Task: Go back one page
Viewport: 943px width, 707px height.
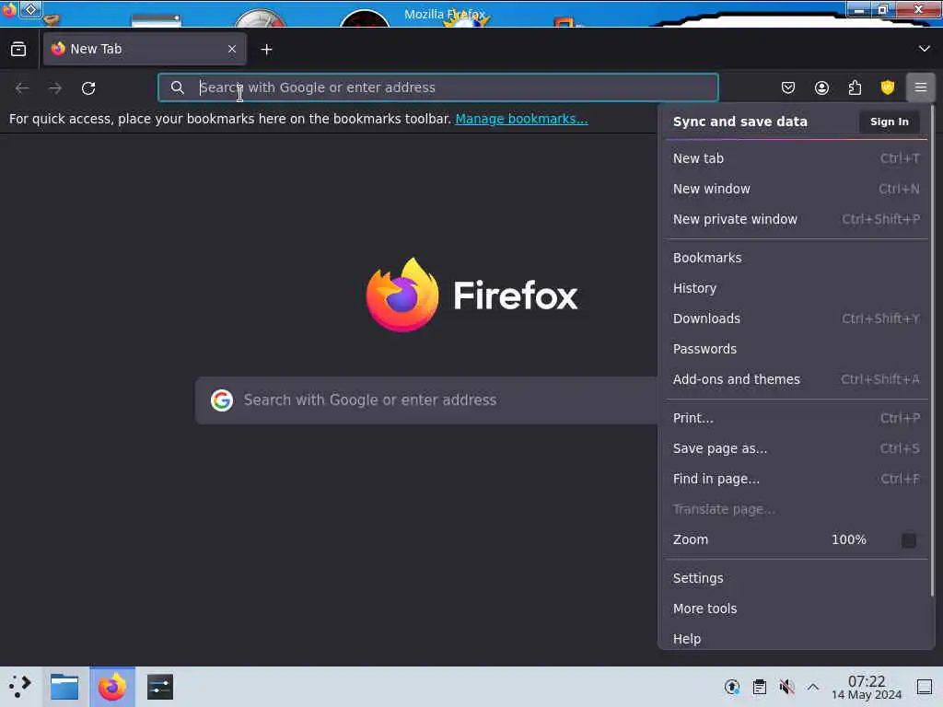Action: (x=22, y=88)
